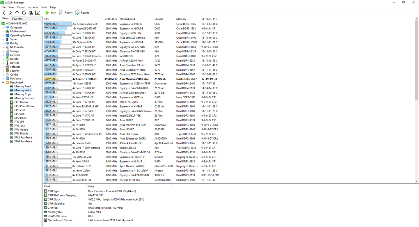Select the CPU Hash benchmark icon
The height and width of the screenshot is (227, 419).
(12, 118)
